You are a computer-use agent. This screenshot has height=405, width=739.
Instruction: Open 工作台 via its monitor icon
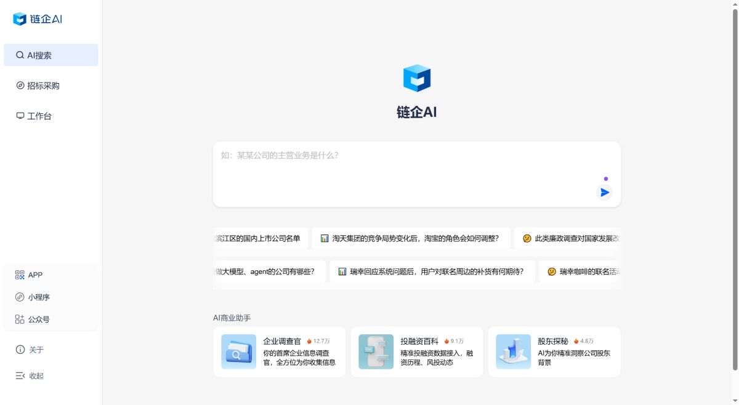pos(19,115)
